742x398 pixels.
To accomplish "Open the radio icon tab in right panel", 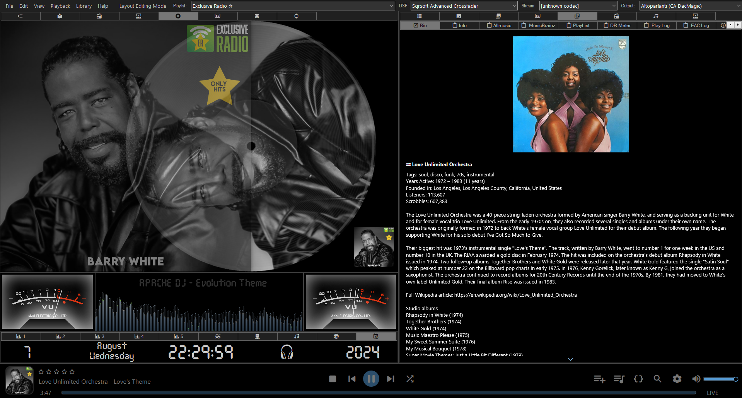I will coord(616,16).
